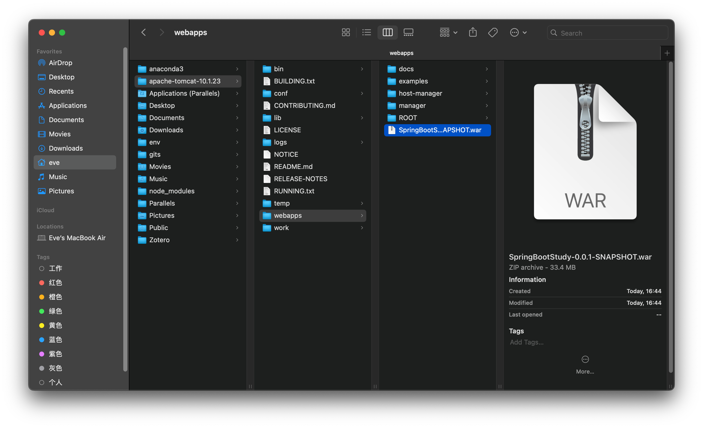Screen dimensions: 703x428
Task: Go back using the back arrow
Action: pos(144,33)
